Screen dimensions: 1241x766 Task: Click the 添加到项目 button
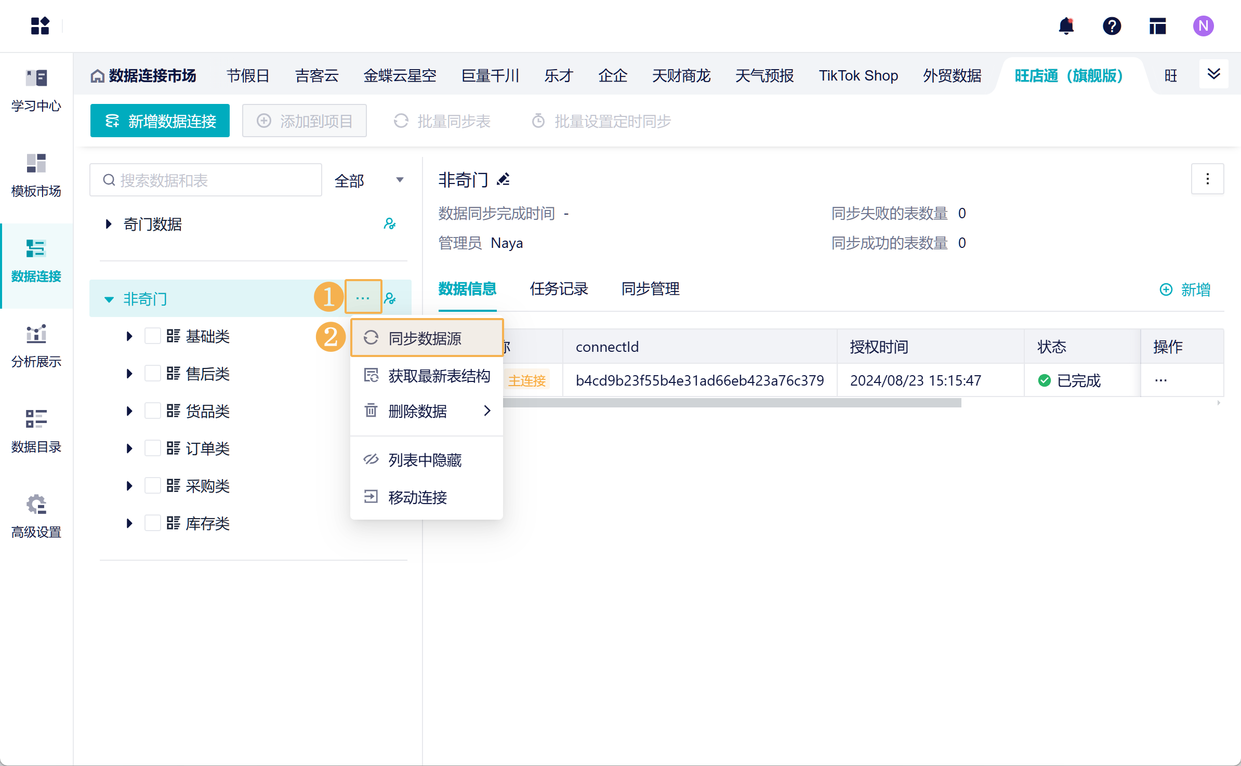[x=305, y=121]
